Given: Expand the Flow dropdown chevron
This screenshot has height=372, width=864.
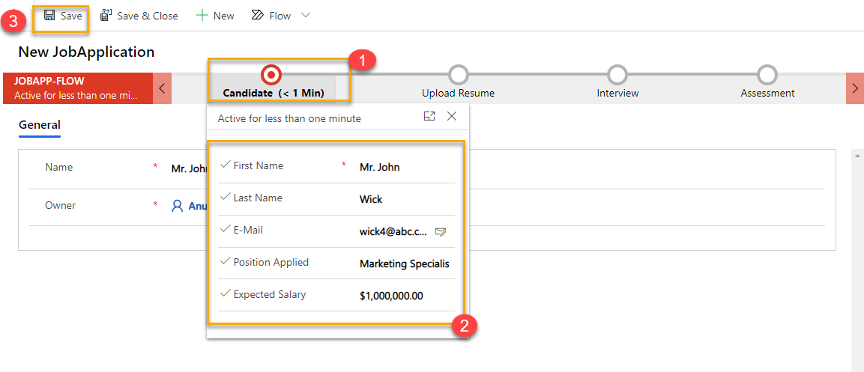Looking at the screenshot, I should tap(306, 16).
